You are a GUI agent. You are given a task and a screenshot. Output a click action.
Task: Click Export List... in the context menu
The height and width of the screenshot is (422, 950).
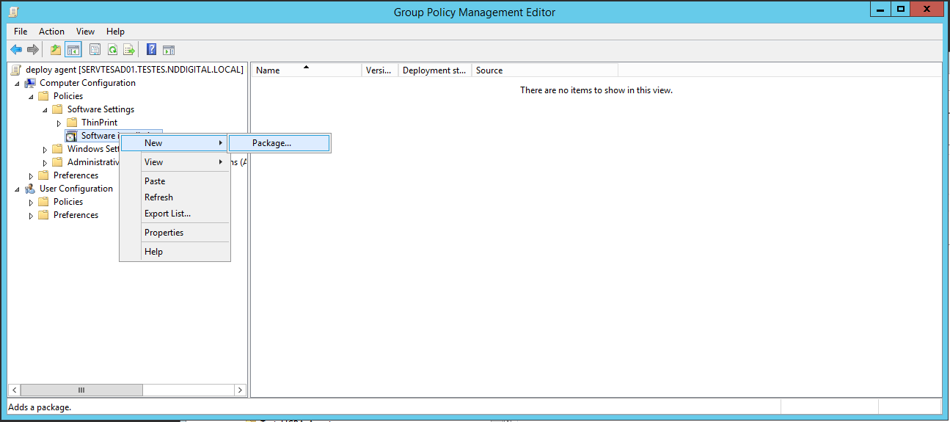tap(167, 214)
